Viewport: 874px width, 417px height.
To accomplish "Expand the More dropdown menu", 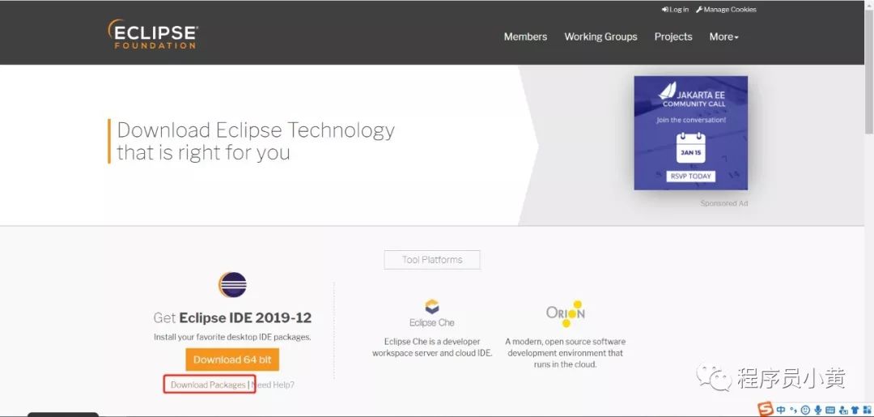I will (723, 36).
